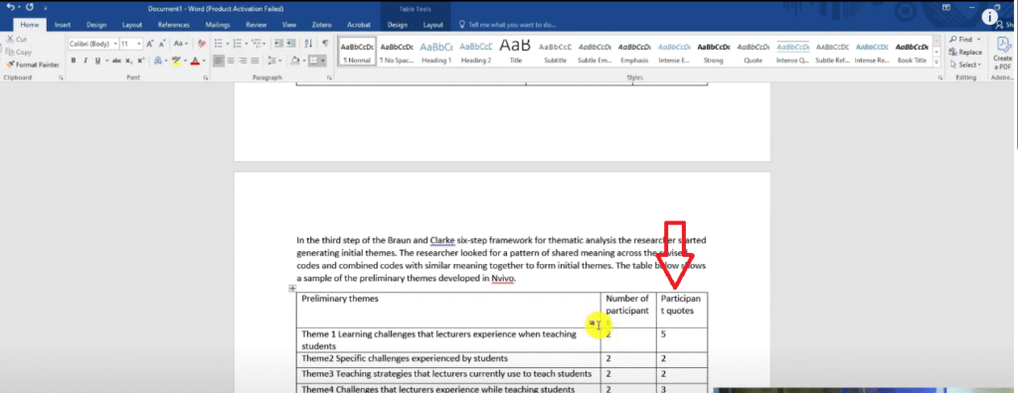Apply text effects and typography
The width and height of the screenshot is (1018, 393).
tap(158, 61)
